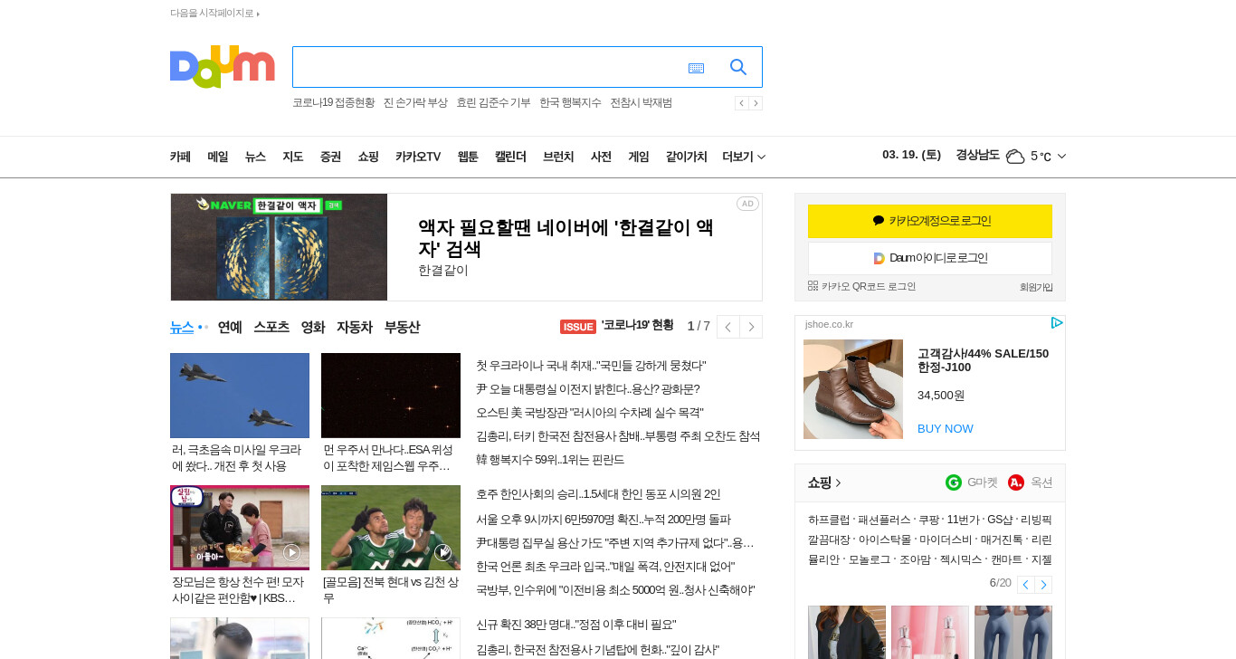Go to previous issue news page
The width and height of the screenshot is (1236, 659).
(728, 327)
